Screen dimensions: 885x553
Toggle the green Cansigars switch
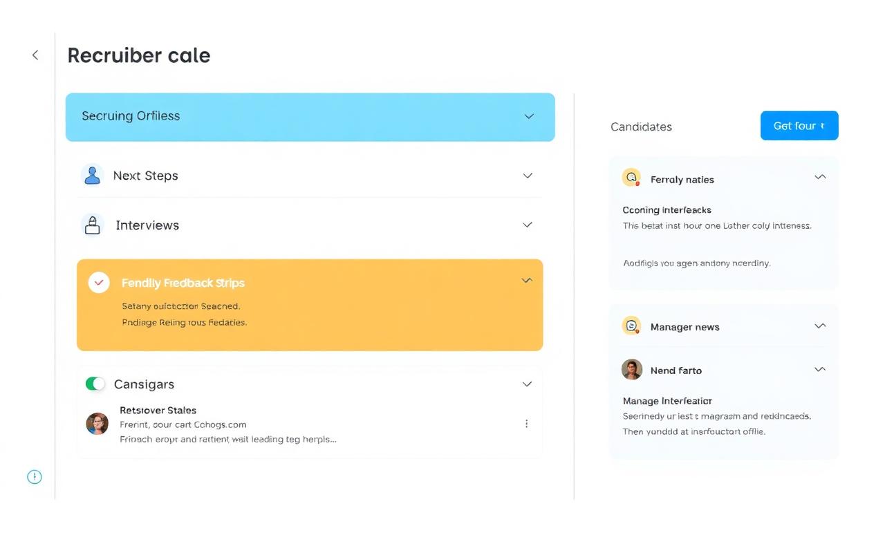95,384
